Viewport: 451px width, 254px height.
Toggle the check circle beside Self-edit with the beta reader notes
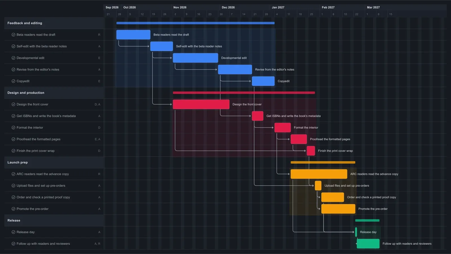13,46
